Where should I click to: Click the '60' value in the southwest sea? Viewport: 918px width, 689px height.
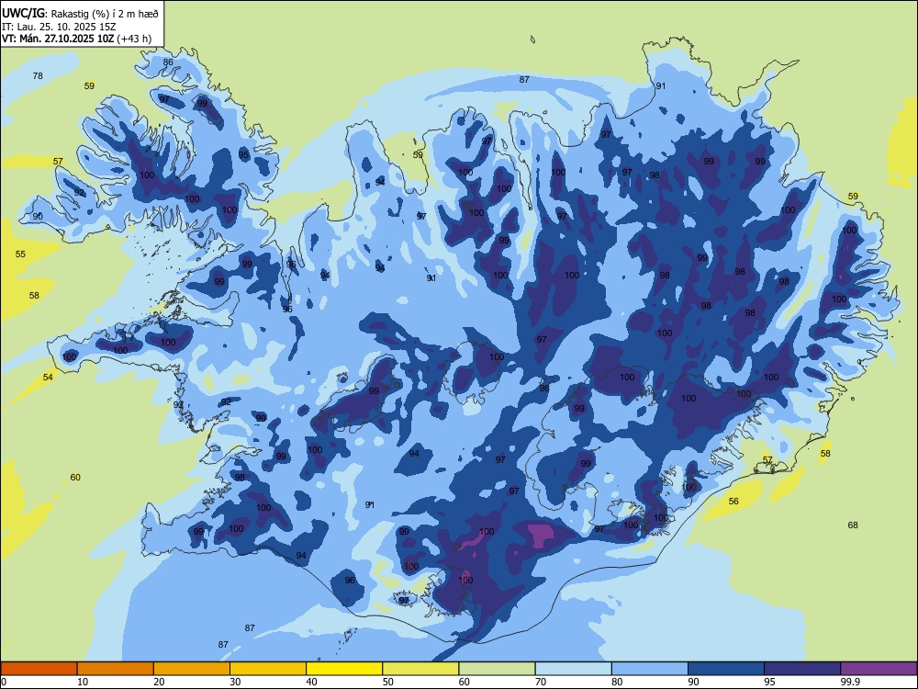pos(75,478)
